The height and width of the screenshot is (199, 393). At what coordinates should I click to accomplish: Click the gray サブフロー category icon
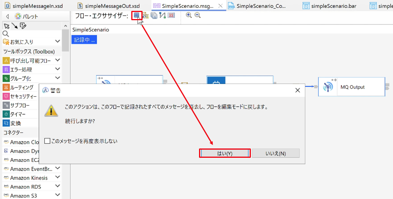(6, 105)
